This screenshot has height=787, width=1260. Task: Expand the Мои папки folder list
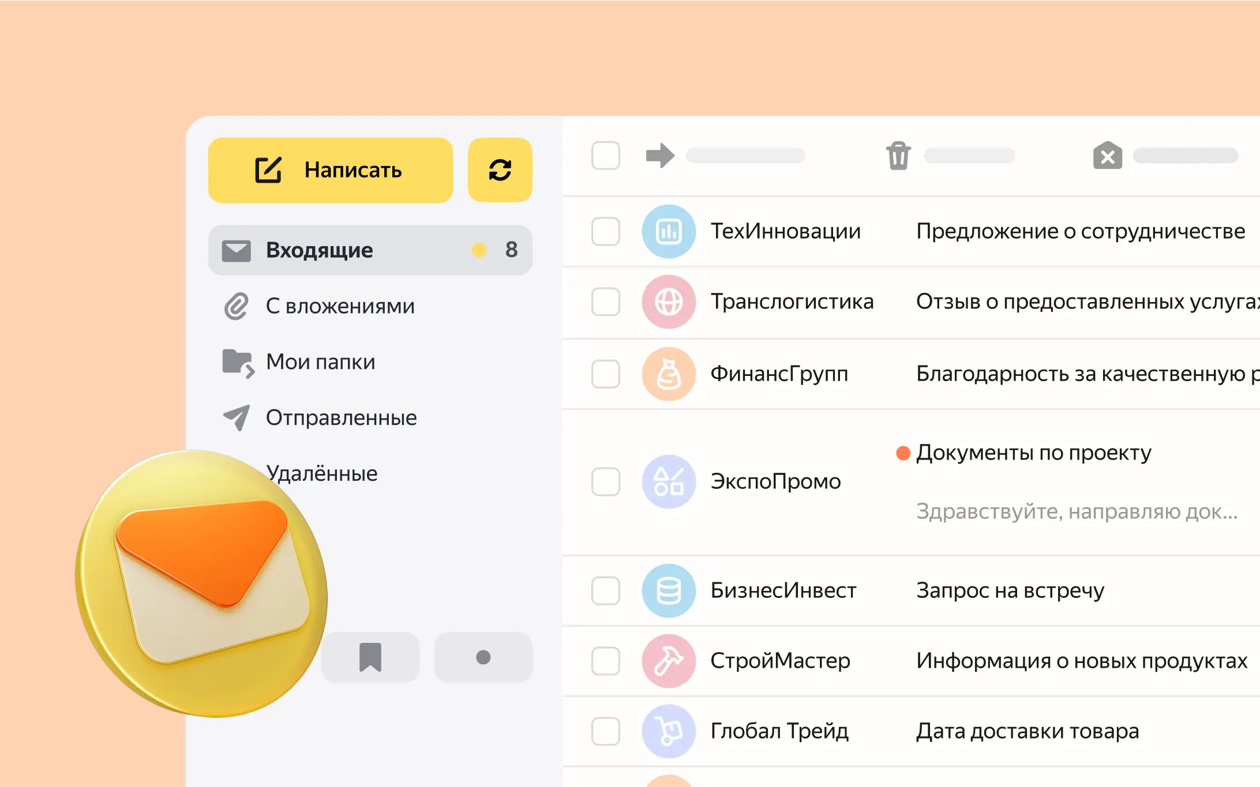point(320,362)
